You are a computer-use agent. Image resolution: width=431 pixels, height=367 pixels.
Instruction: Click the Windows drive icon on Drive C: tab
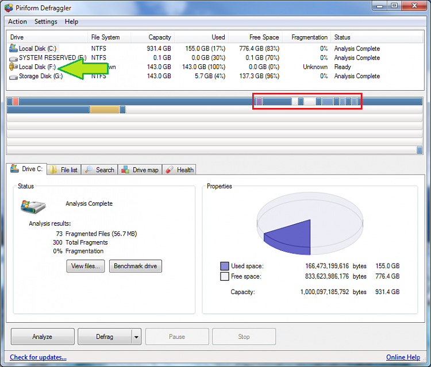coord(14,168)
